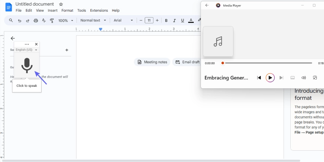Open the English (US) language dropdown
324x162 pixels.
(27, 50)
